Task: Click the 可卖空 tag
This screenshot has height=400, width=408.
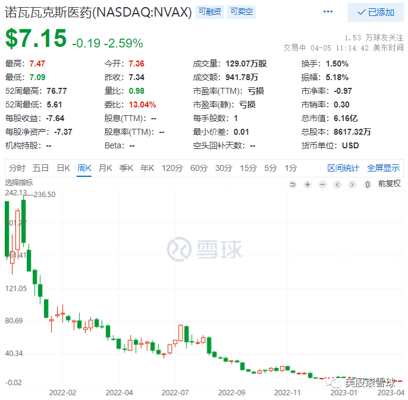Action: tap(241, 12)
